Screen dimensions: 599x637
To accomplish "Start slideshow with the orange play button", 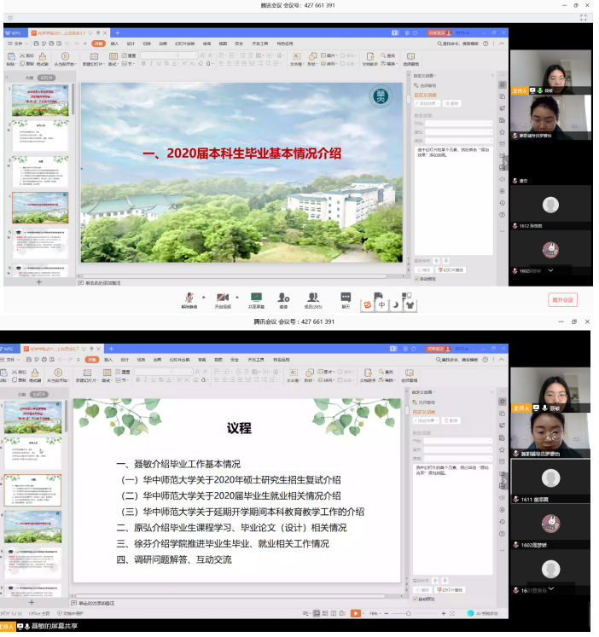I will click(356, 612).
